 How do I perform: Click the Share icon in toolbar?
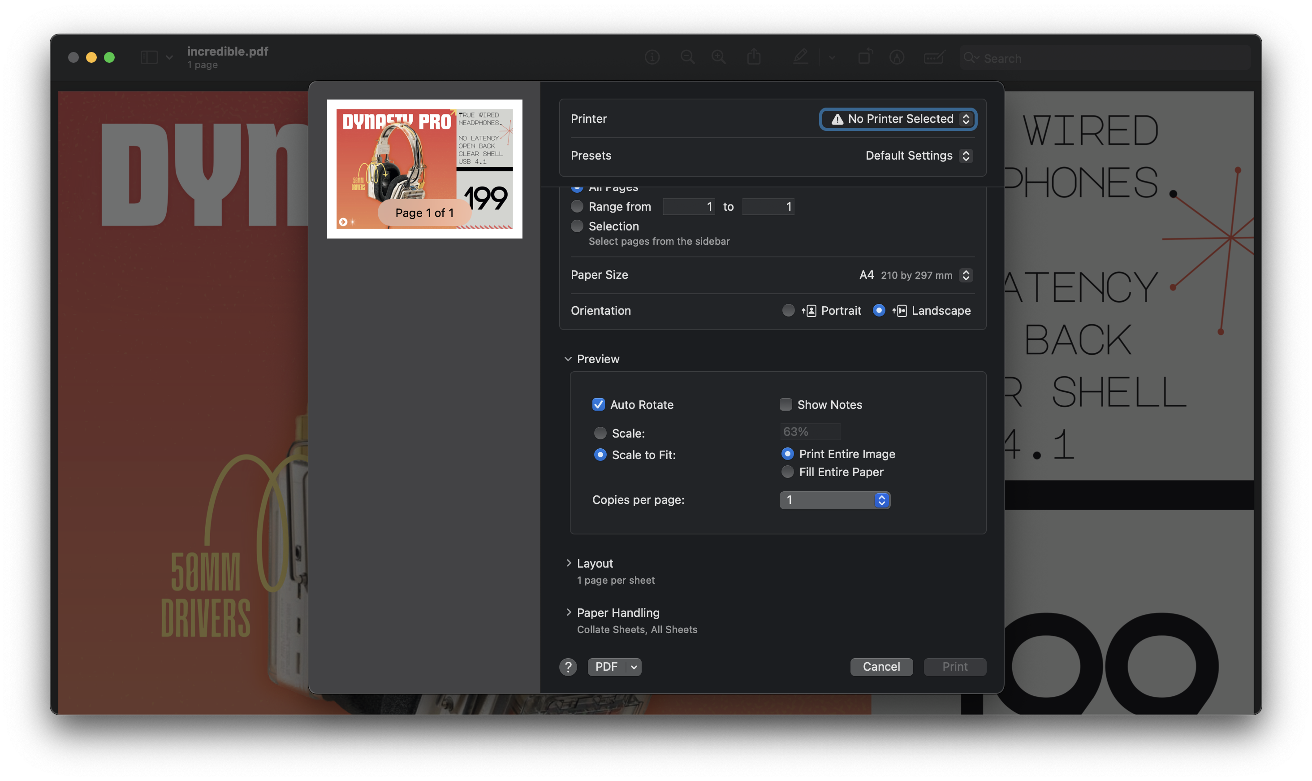754,56
